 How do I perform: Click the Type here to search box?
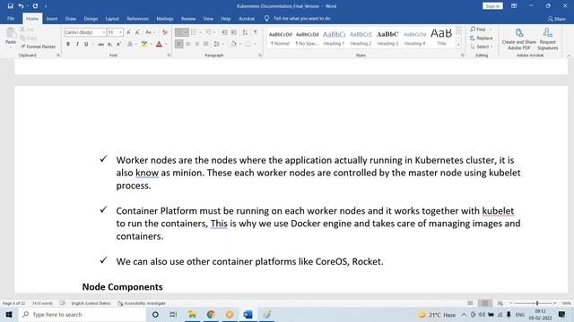coord(82,314)
